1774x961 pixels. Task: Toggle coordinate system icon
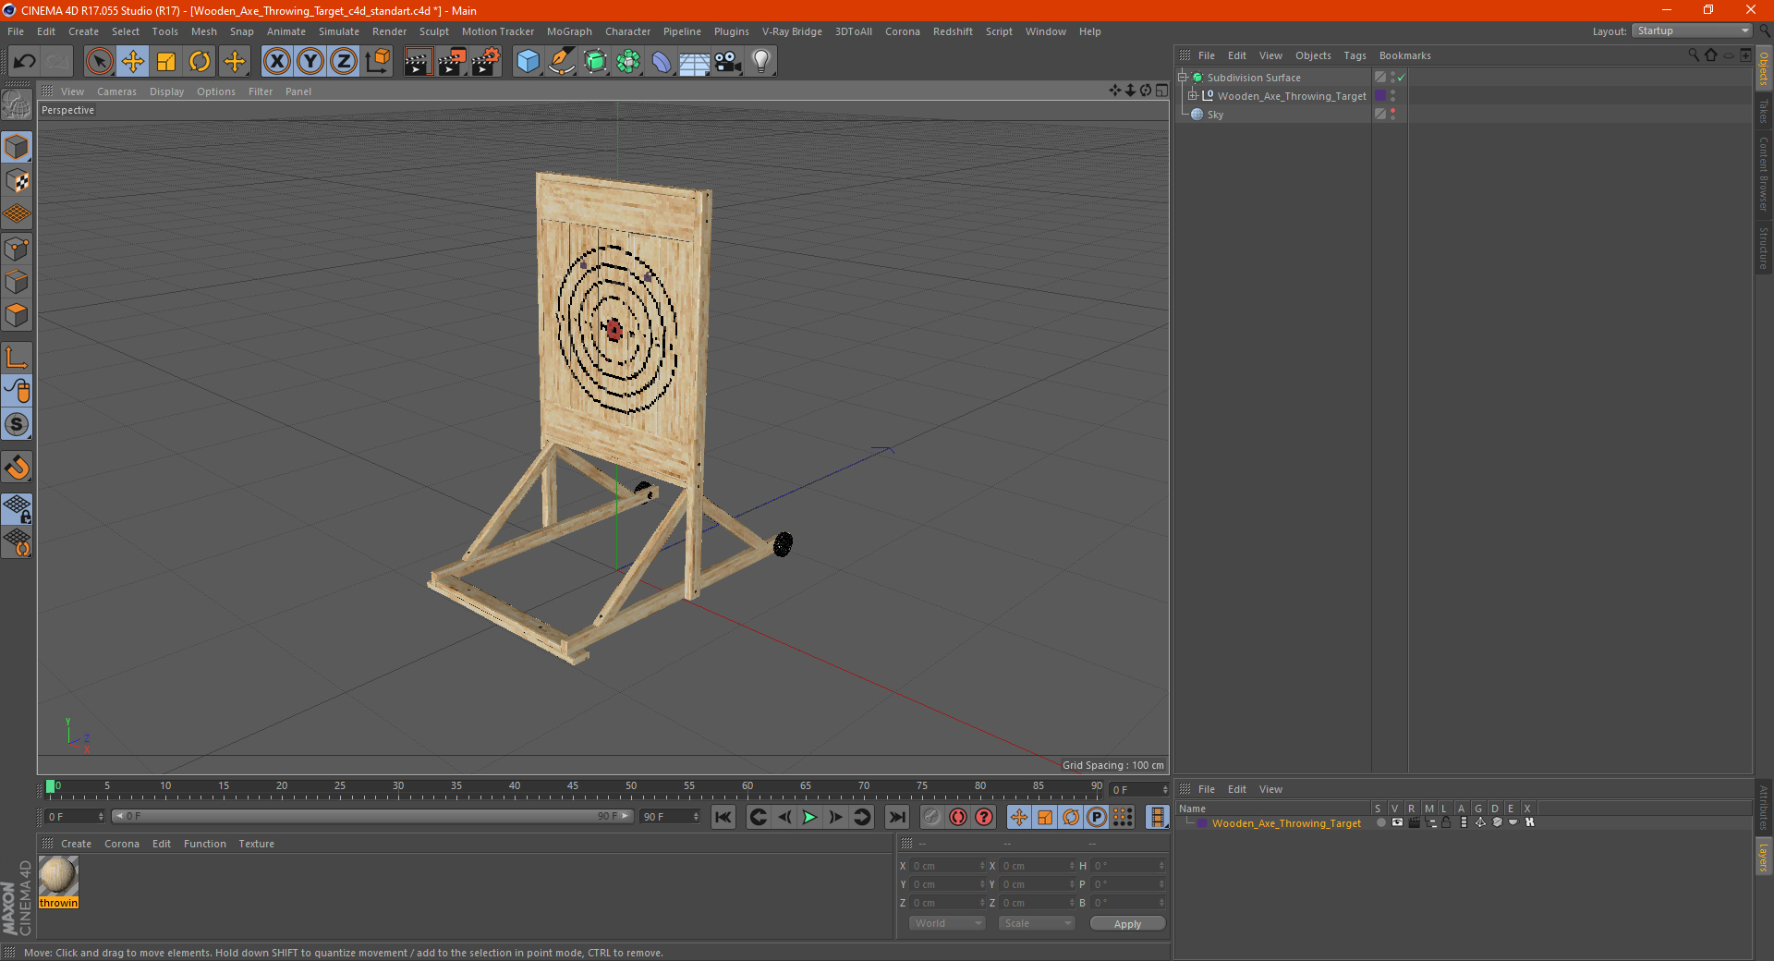tap(377, 62)
